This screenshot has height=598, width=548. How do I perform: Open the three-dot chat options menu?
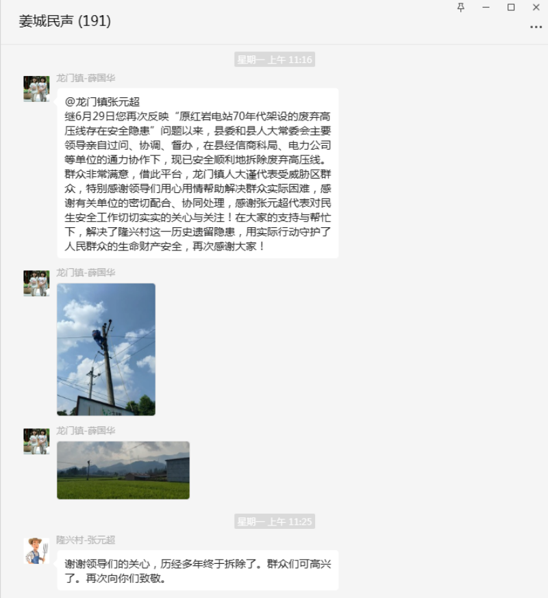[536, 27]
